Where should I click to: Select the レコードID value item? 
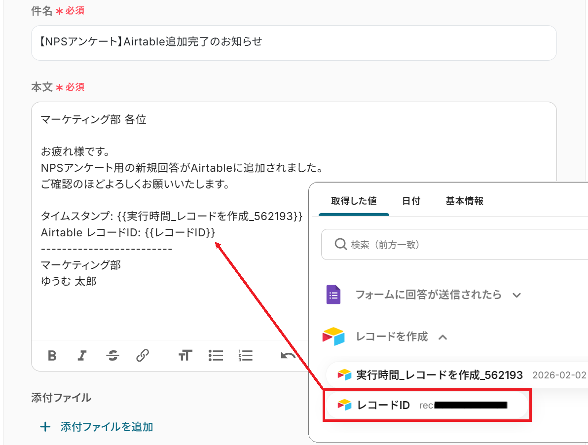[x=427, y=405]
